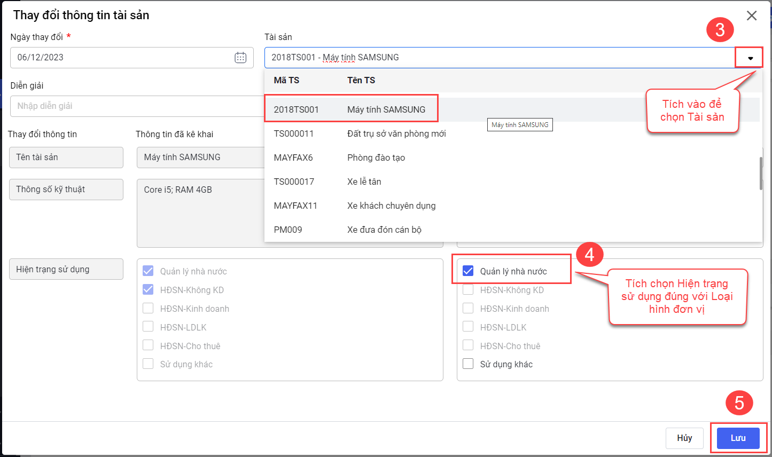This screenshot has height=457, width=772.
Task: Toggle the right-side HĐSN-Kinh doanh checkbox
Action: (x=468, y=309)
